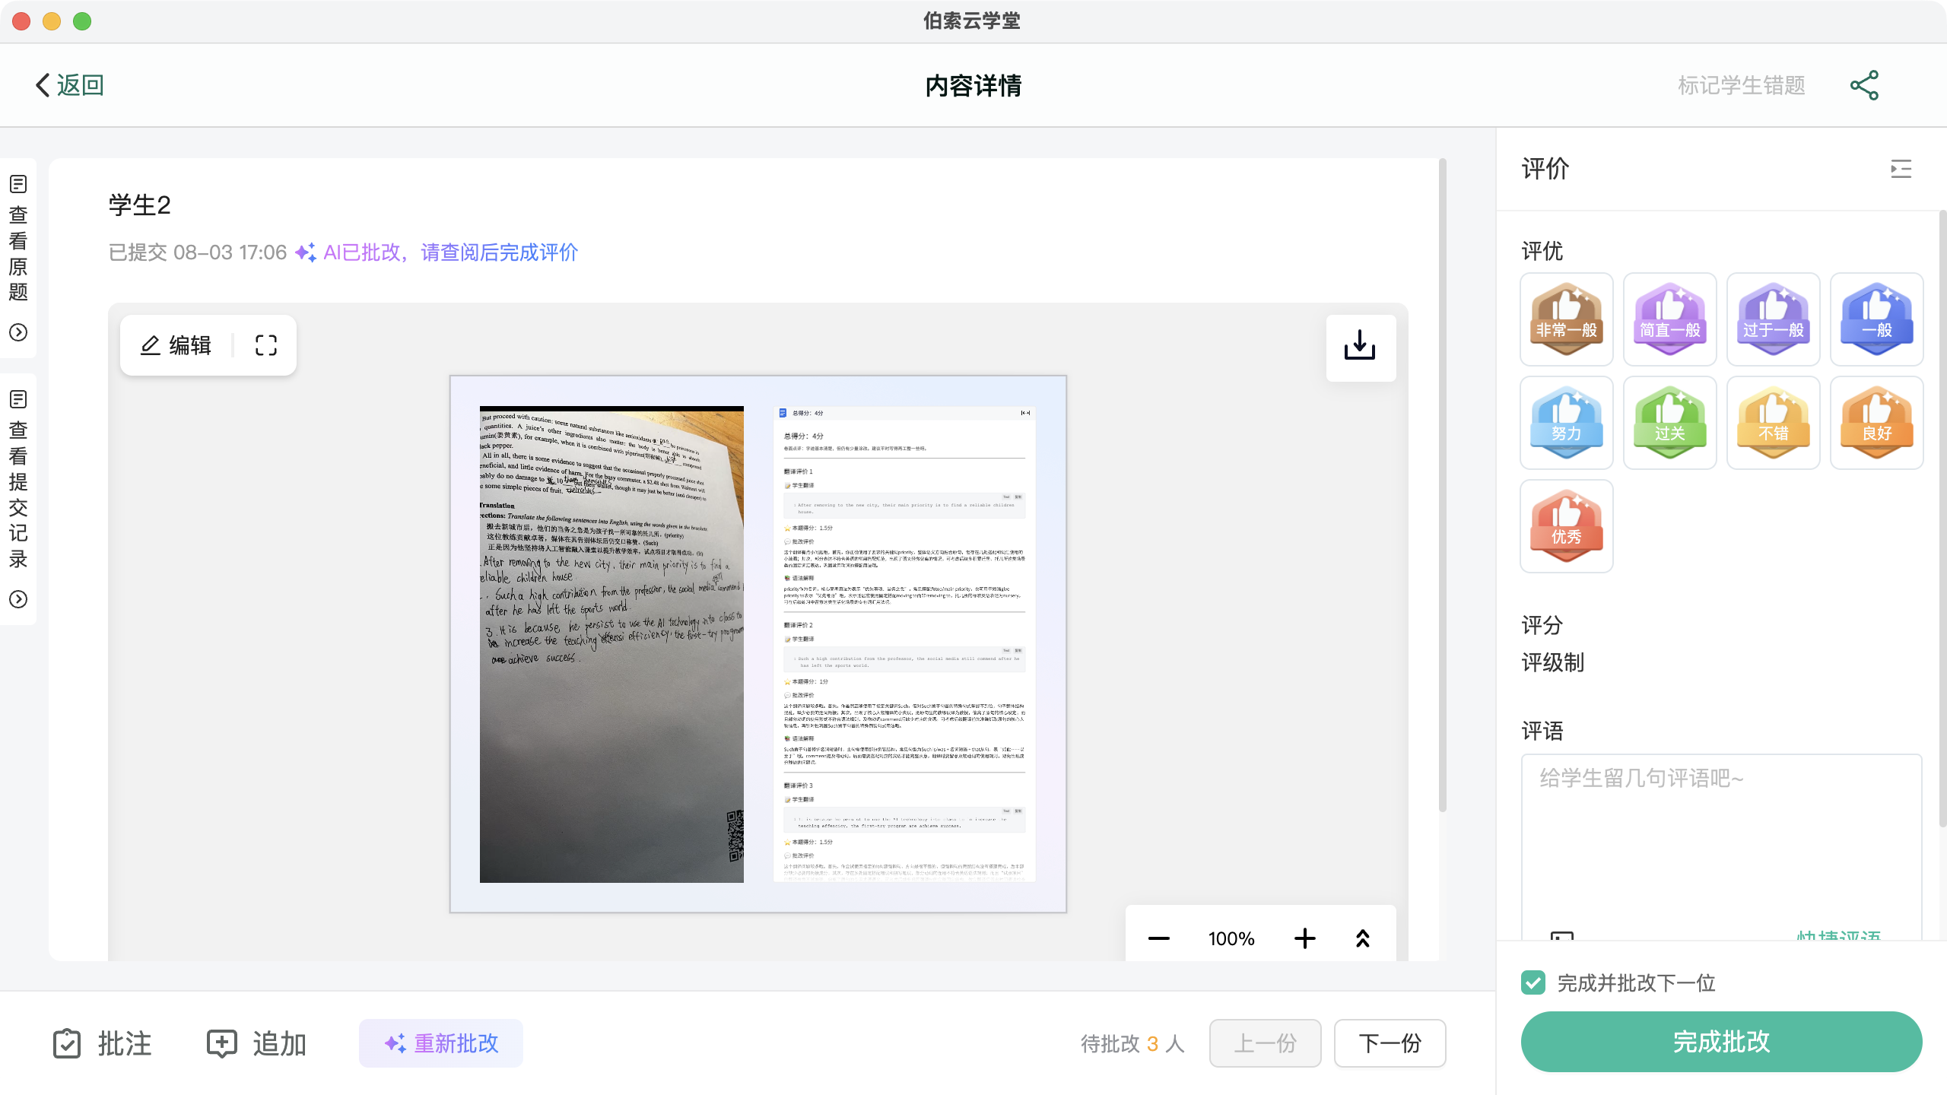This screenshot has height=1095, width=1947.
Task: Download the student submission image
Action: [1360, 347]
